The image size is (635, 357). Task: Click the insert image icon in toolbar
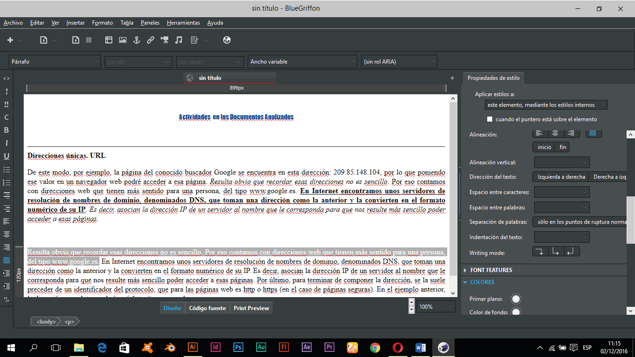123,40
